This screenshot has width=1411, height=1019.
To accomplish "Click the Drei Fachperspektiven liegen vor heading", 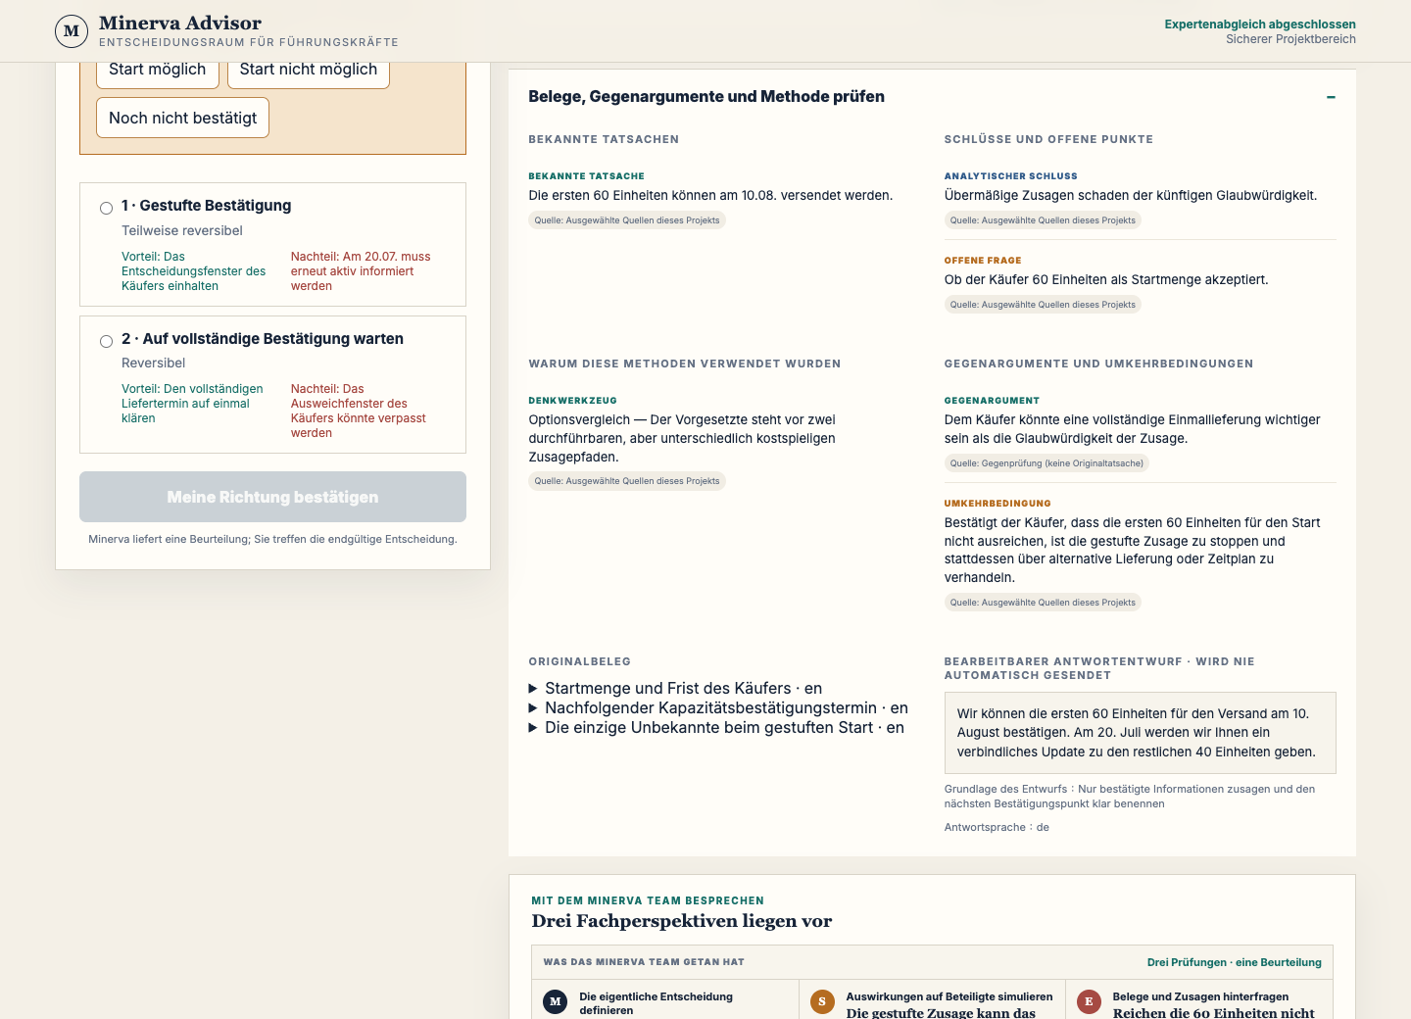I will tap(682, 921).
